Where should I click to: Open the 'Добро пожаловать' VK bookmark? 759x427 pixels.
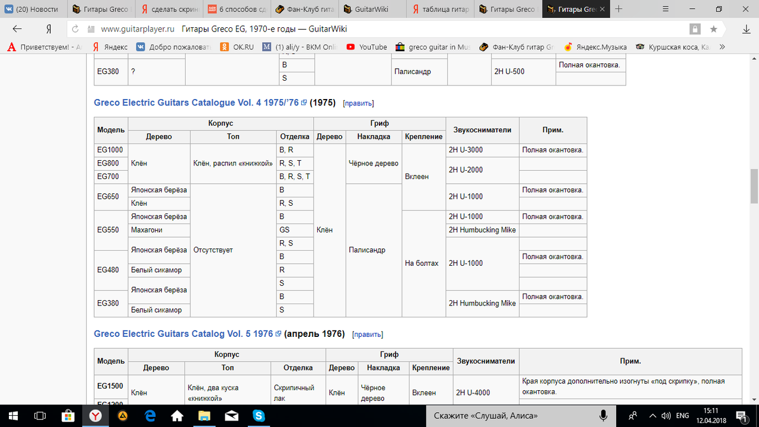(x=174, y=47)
